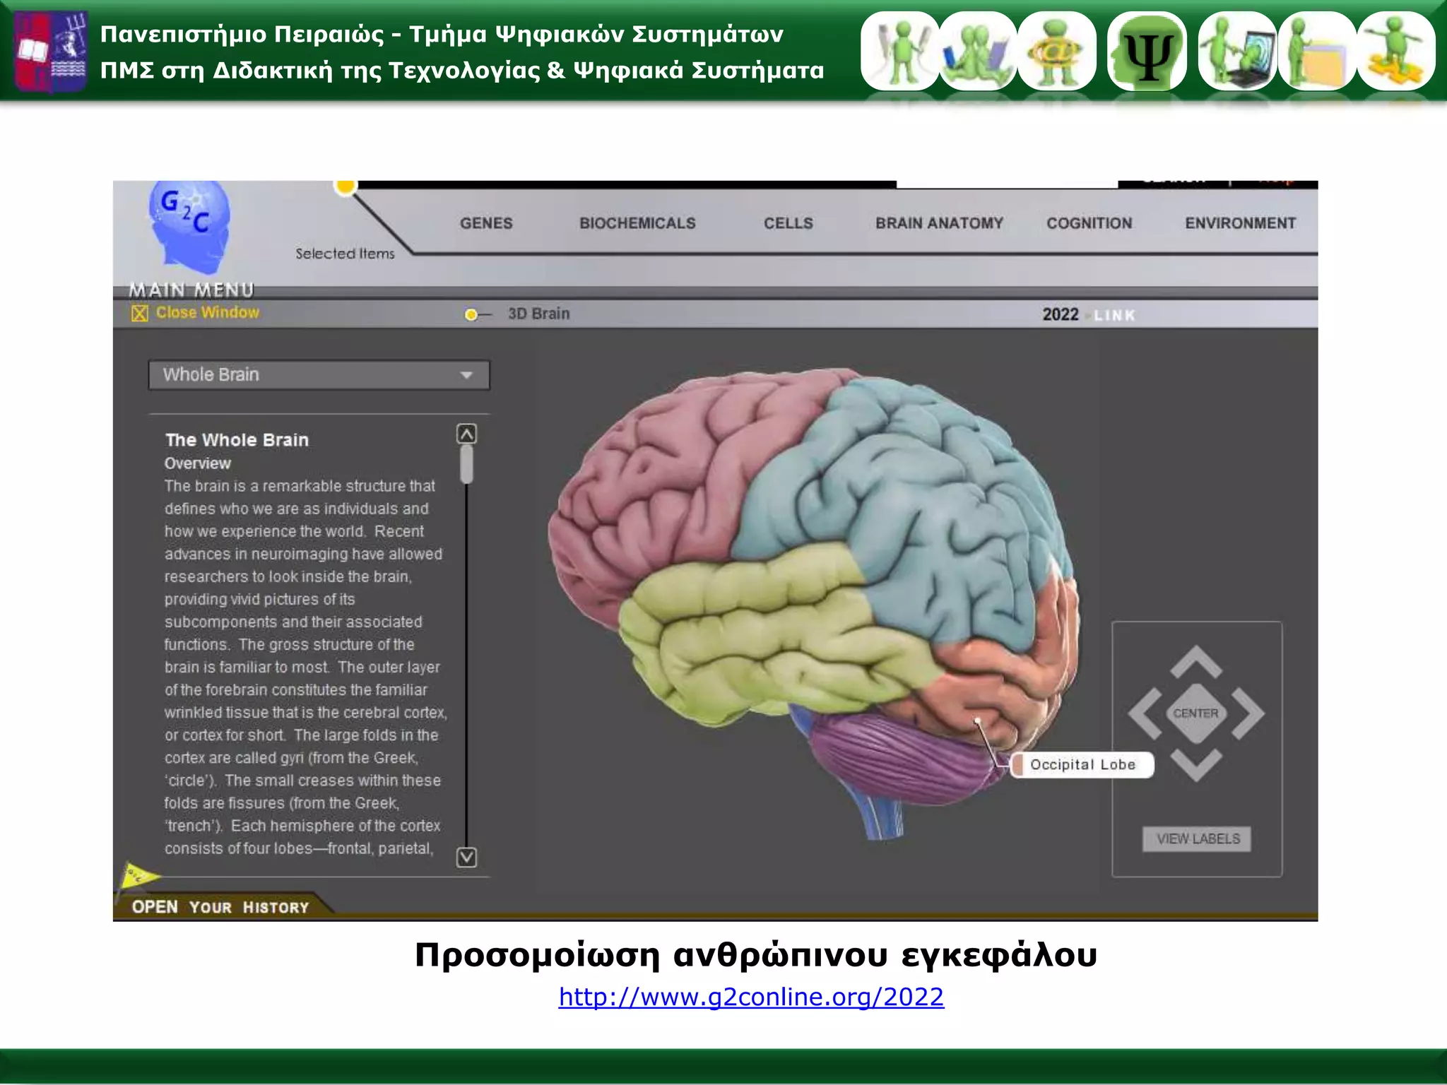Image resolution: width=1447 pixels, height=1085 pixels.
Task: Open the Whole Brain dropdown
Action: [x=319, y=375]
